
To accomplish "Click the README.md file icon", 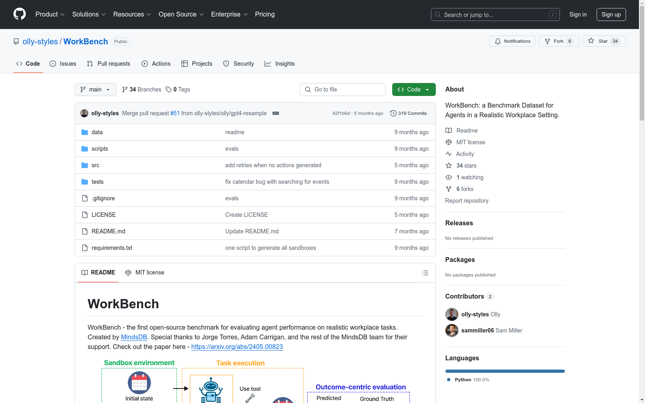I will [85, 231].
